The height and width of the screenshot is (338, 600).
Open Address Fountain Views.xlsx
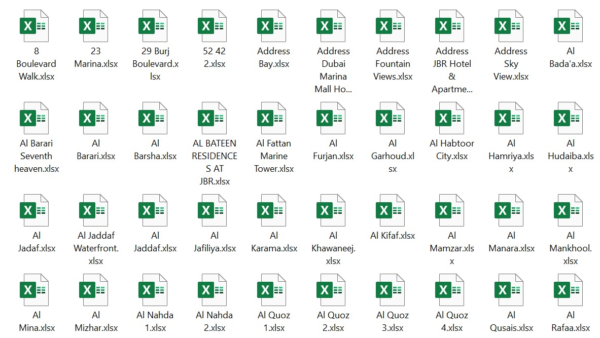(x=392, y=24)
